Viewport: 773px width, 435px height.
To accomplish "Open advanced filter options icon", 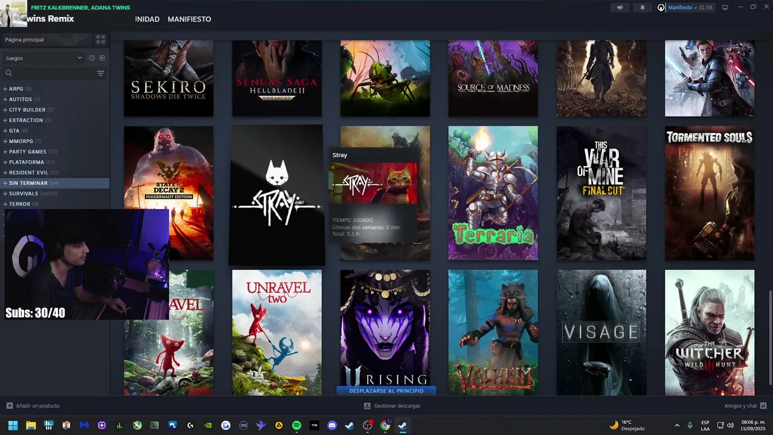I will [x=101, y=73].
